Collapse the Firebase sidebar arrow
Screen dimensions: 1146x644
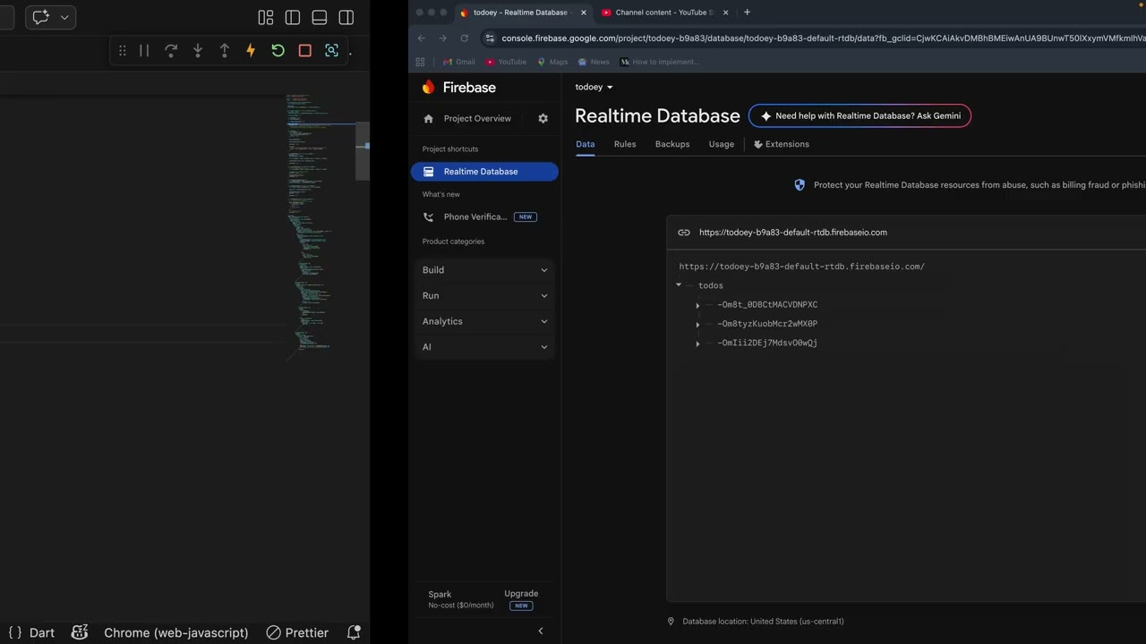(541, 631)
